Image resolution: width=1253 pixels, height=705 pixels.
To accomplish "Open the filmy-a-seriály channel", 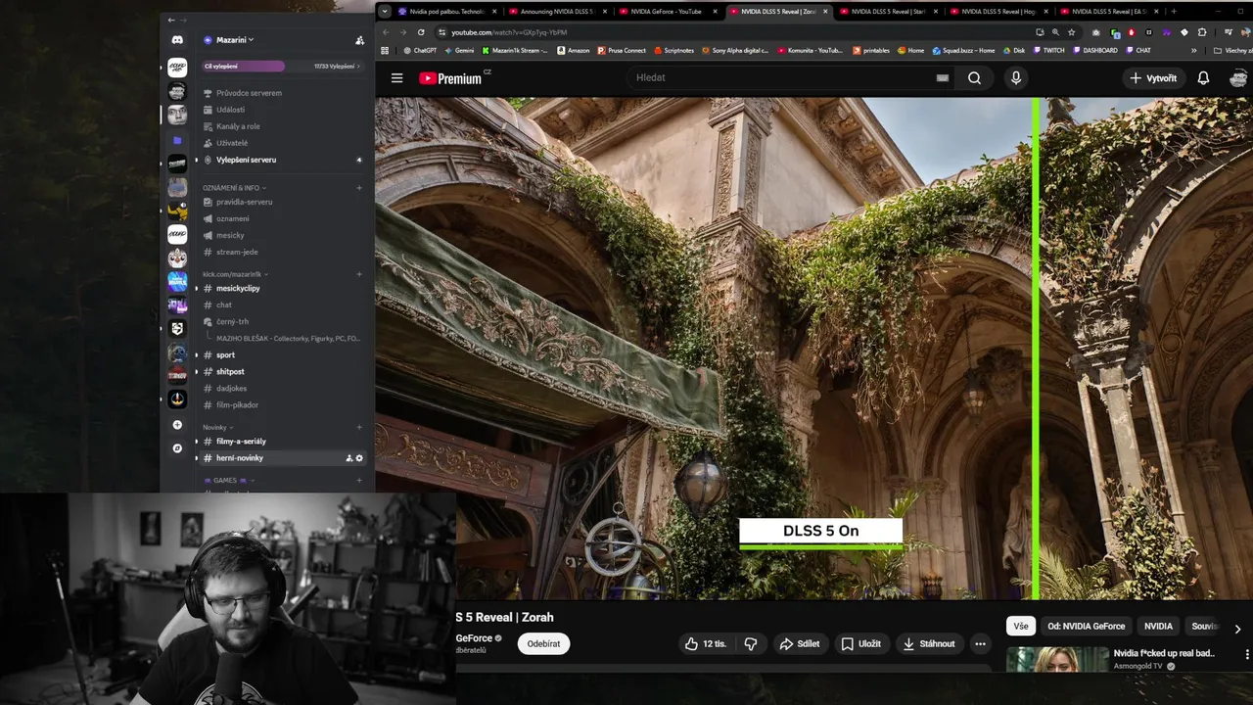I will click(241, 441).
